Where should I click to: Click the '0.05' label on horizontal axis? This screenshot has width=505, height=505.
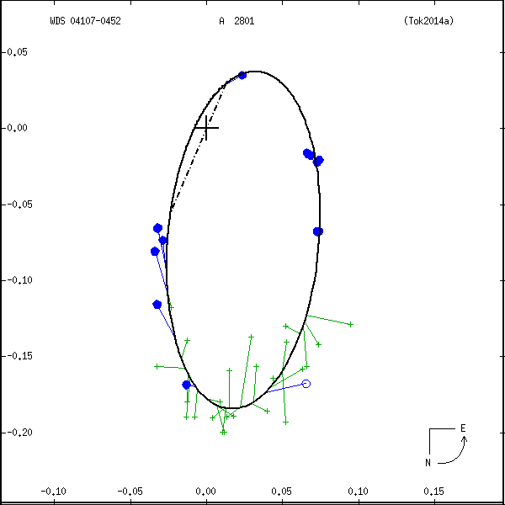click(x=281, y=492)
